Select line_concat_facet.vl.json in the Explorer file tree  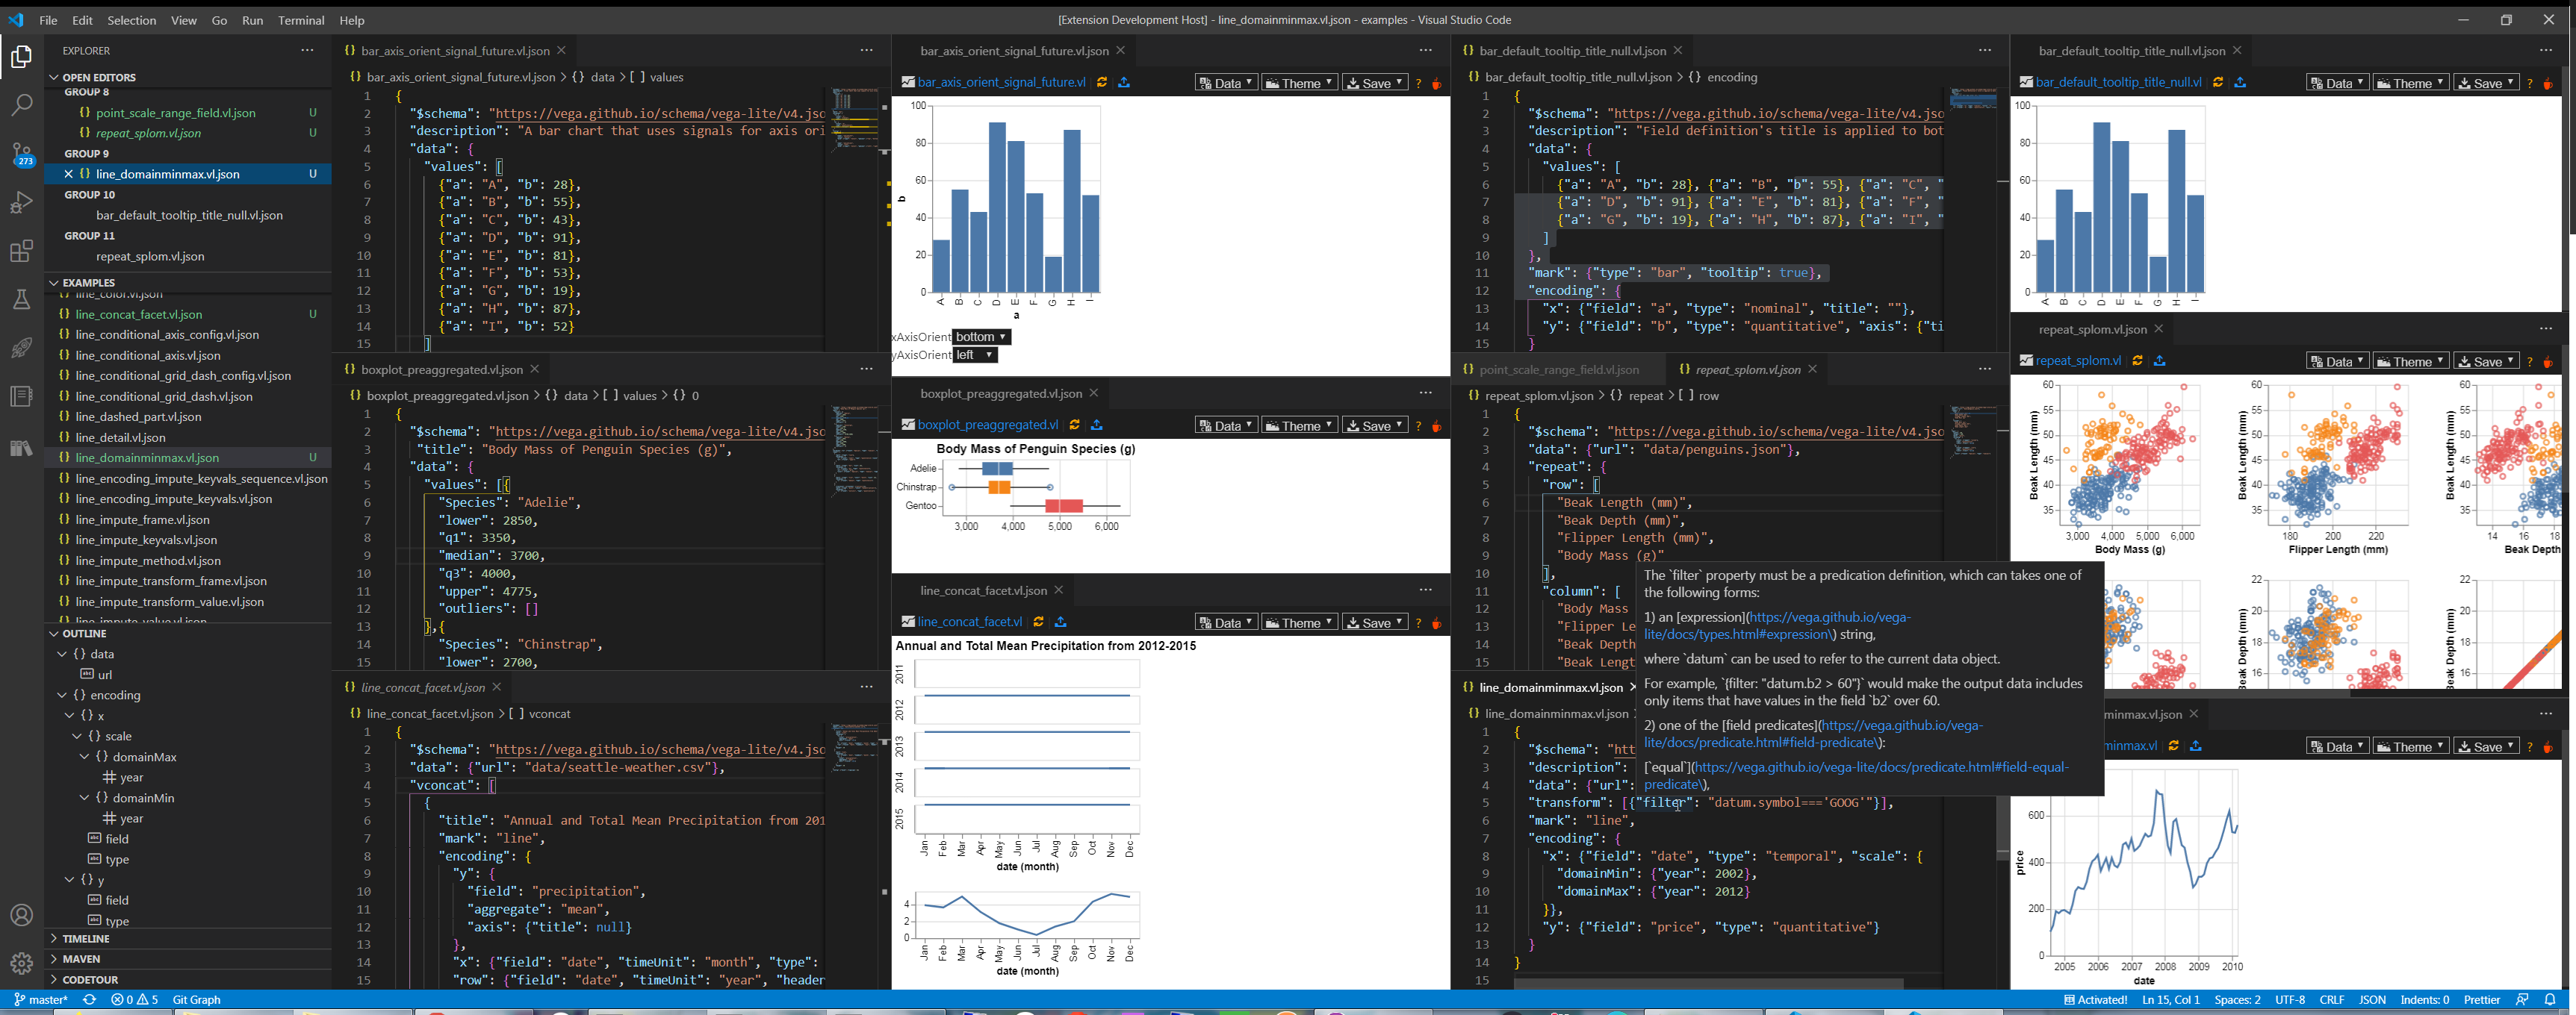tap(137, 313)
